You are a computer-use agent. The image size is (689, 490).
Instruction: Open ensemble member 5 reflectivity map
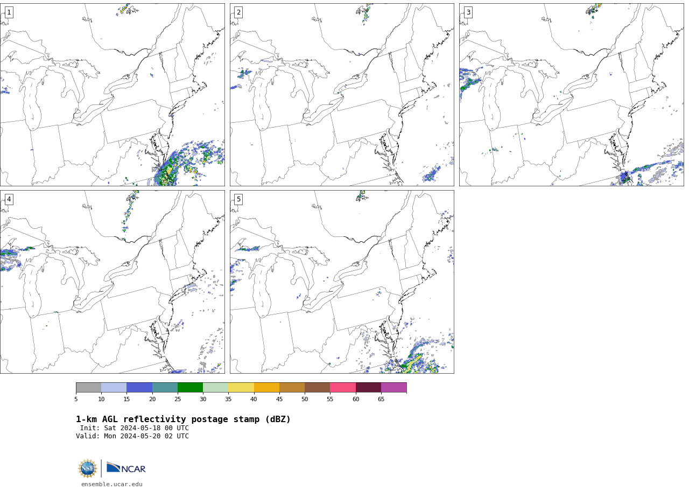coord(342,282)
